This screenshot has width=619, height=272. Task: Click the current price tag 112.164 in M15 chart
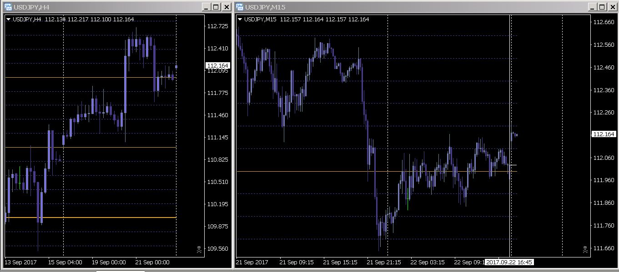(x=604, y=134)
